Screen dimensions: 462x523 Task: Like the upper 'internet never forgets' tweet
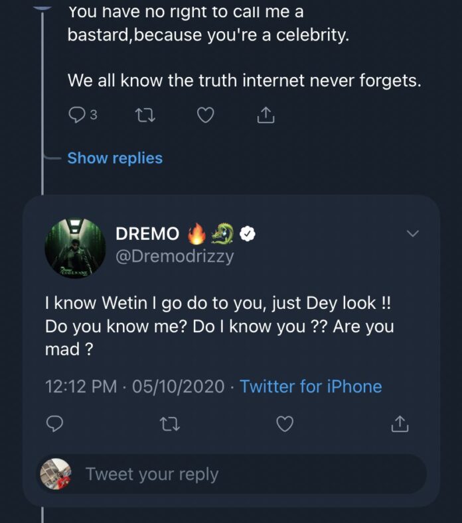[206, 115]
